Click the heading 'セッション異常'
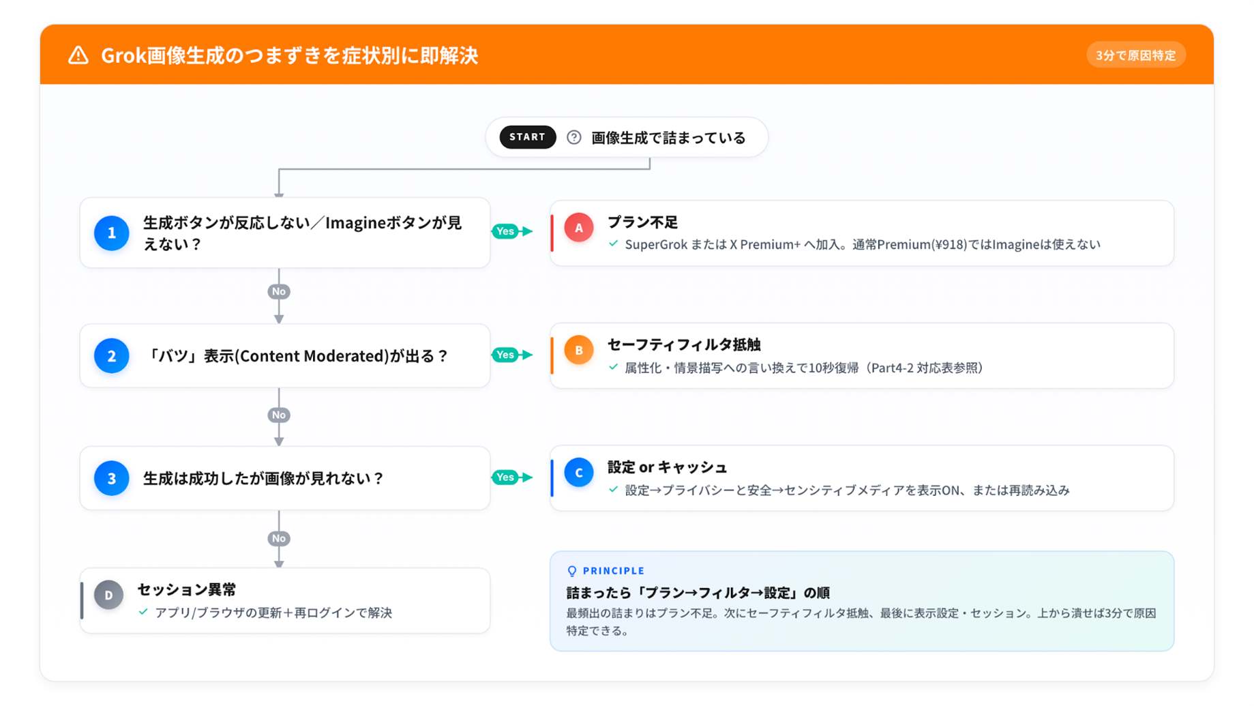The image size is (1254, 706). click(x=187, y=589)
